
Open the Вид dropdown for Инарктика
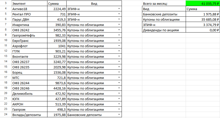click(x=119, y=24)
